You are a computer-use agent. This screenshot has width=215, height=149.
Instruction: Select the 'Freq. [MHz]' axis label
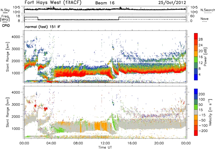click(5, 18)
